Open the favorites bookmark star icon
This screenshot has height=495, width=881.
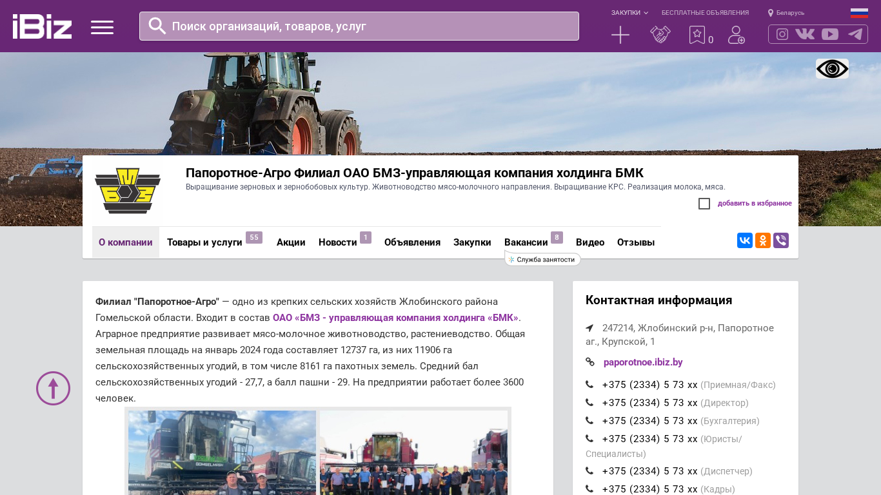tap(697, 35)
